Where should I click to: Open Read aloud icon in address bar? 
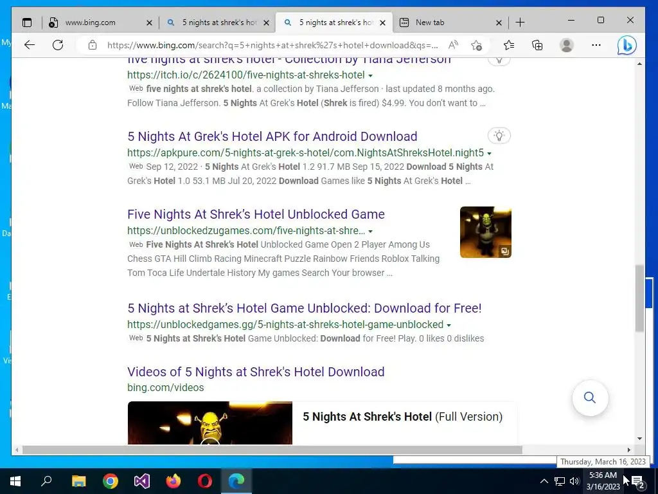(453, 45)
